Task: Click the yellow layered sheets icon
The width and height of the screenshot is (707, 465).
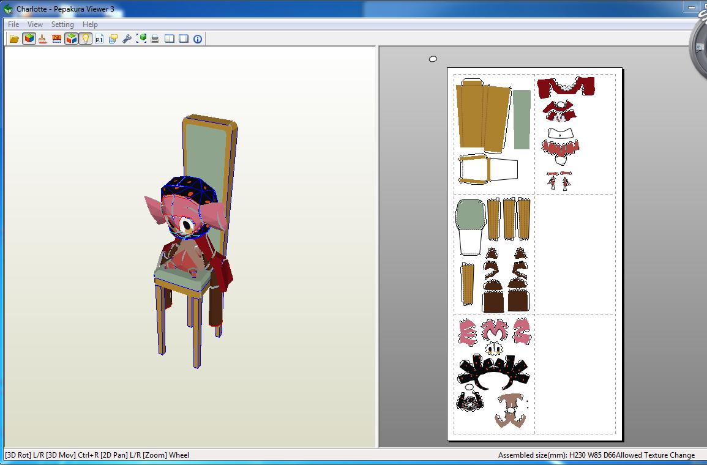Action: [x=113, y=39]
